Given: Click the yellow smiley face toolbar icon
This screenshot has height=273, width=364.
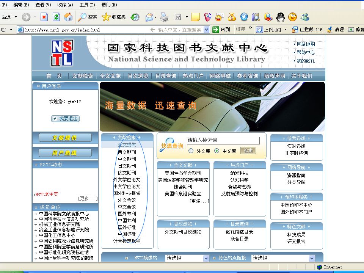Looking at the screenshot, I should [292, 17].
